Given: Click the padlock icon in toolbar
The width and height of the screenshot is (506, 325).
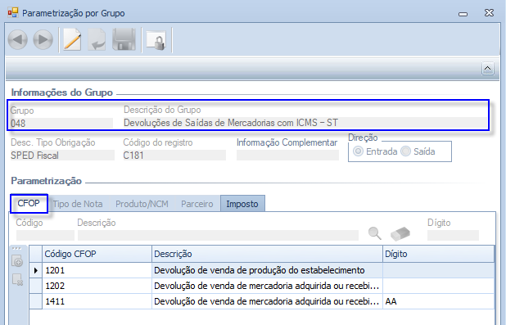Looking at the screenshot, I should click(156, 40).
